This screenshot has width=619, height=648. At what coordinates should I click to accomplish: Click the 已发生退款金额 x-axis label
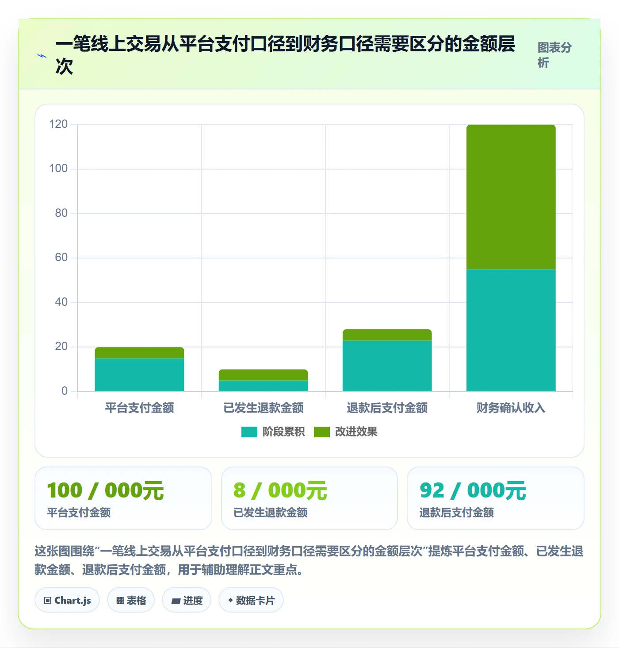(x=263, y=408)
